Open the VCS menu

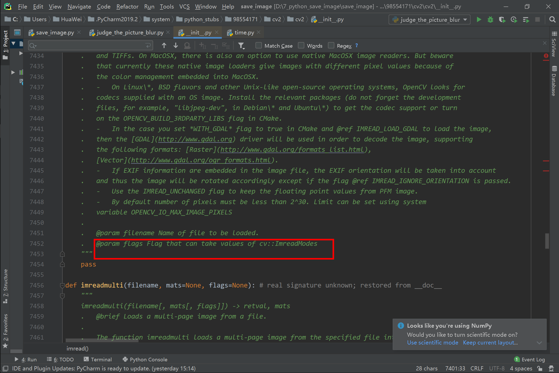(x=184, y=6)
